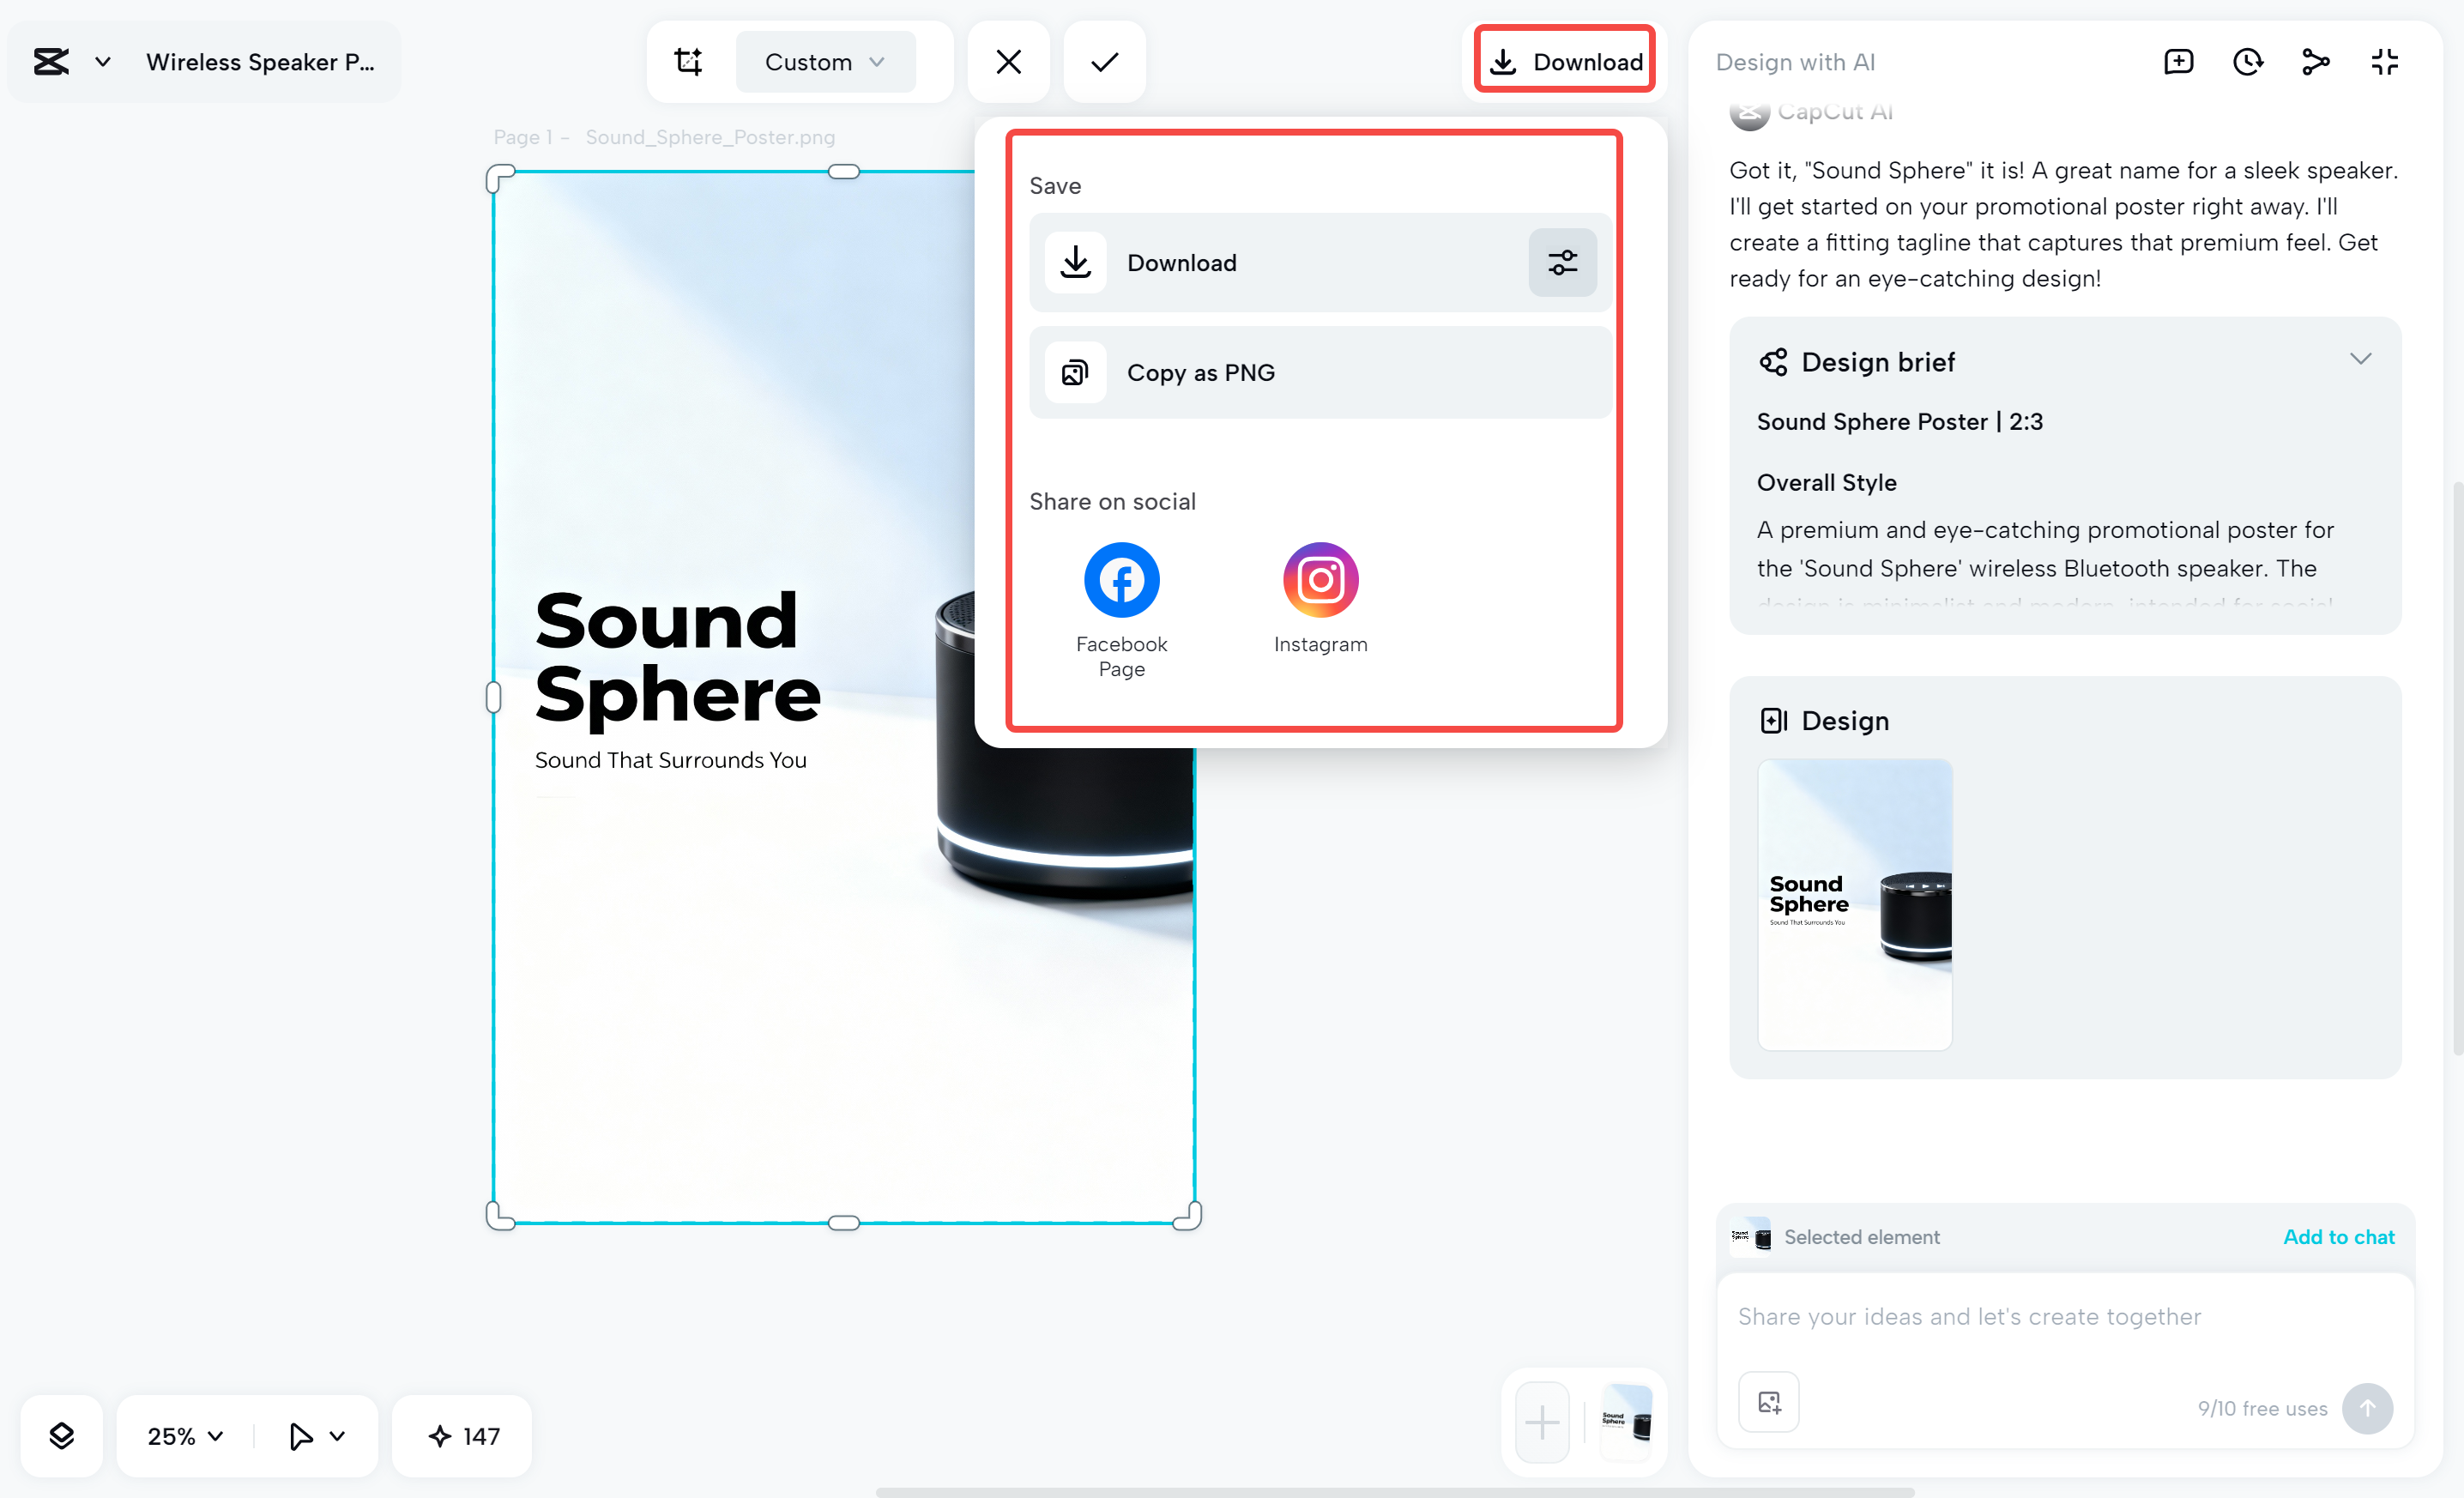Attach an image with the add-image icon
Image resolution: width=2464 pixels, height=1498 pixels.
(1768, 1403)
